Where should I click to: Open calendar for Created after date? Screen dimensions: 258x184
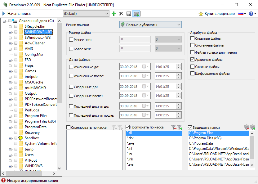pos(145,96)
